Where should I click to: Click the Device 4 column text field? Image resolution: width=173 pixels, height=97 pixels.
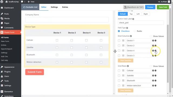pos(138,51)
